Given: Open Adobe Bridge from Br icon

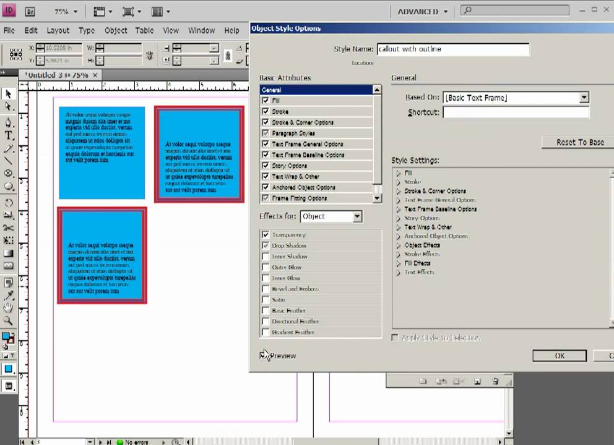Looking at the screenshot, I should (30, 12).
